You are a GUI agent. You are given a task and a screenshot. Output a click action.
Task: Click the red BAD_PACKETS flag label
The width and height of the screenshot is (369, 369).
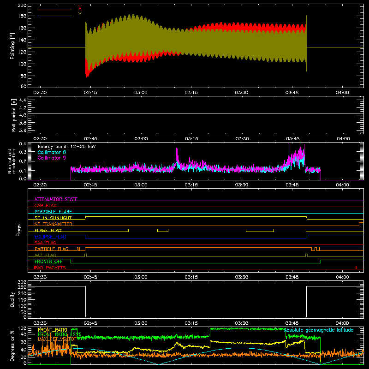point(50,268)
